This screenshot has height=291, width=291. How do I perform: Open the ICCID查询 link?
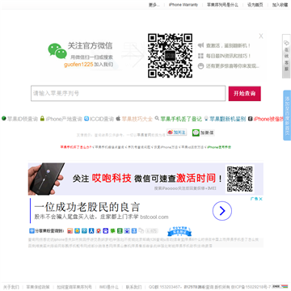(102, 119)
